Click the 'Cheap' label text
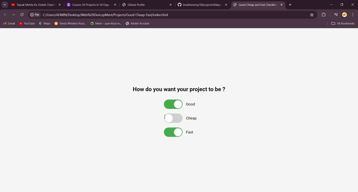This screenshot has width=358, height=192. click(x=191, y=118)
